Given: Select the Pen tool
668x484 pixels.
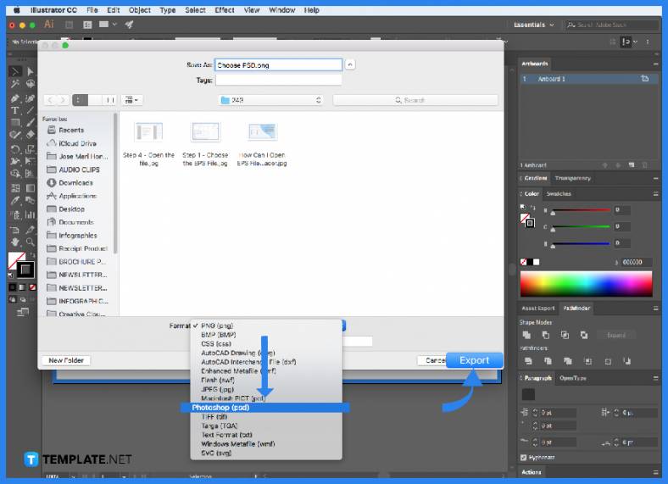Looking at the screenshot, I should [x=15, y=97].
